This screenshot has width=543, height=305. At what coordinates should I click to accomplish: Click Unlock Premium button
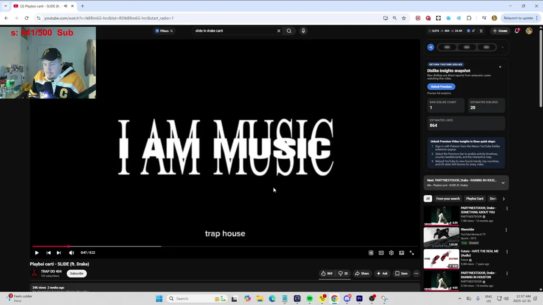point(441,86)
